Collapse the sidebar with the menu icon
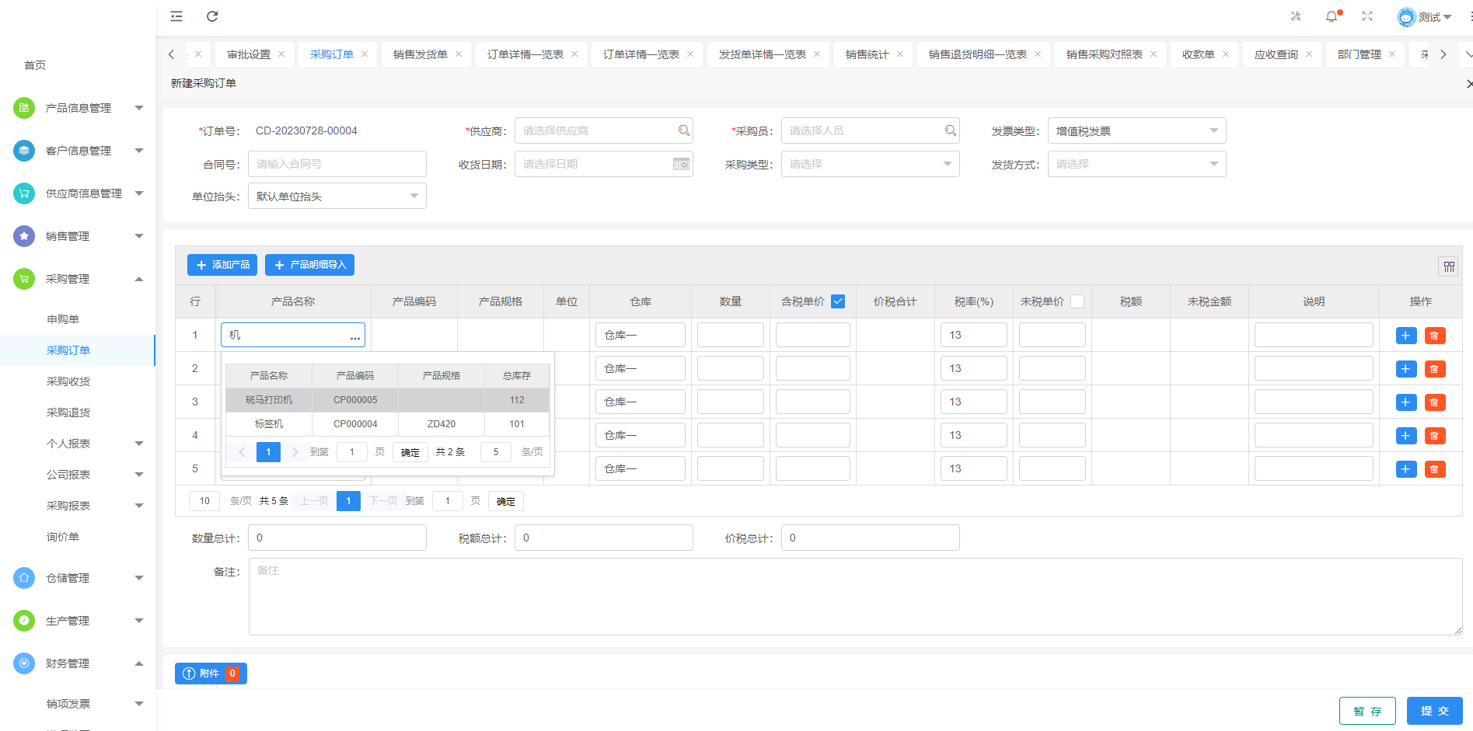This screenshot has width=1473, height=731. [x=176, y=16]
